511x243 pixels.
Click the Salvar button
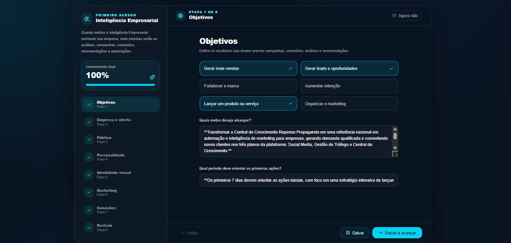coord(355,233)
